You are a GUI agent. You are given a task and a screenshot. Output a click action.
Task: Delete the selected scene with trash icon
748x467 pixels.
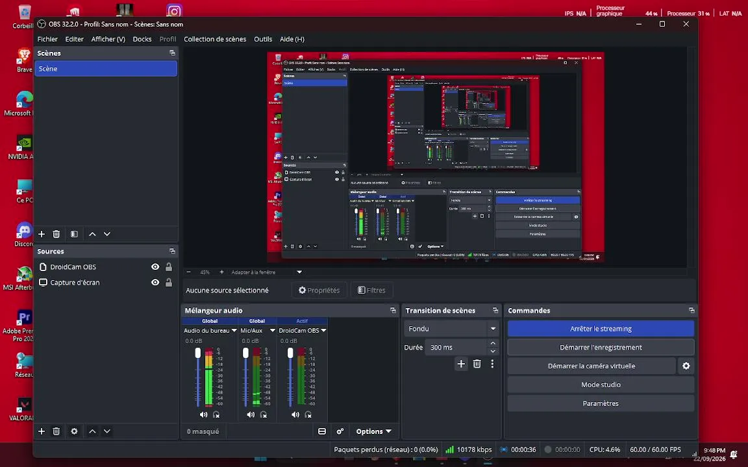click(56, 234)
